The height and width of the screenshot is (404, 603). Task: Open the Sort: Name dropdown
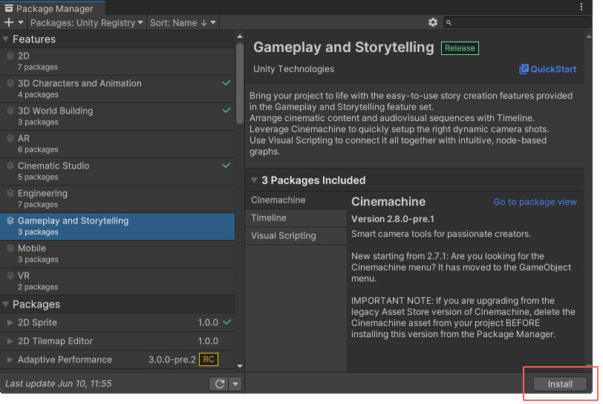click(183, 23)
